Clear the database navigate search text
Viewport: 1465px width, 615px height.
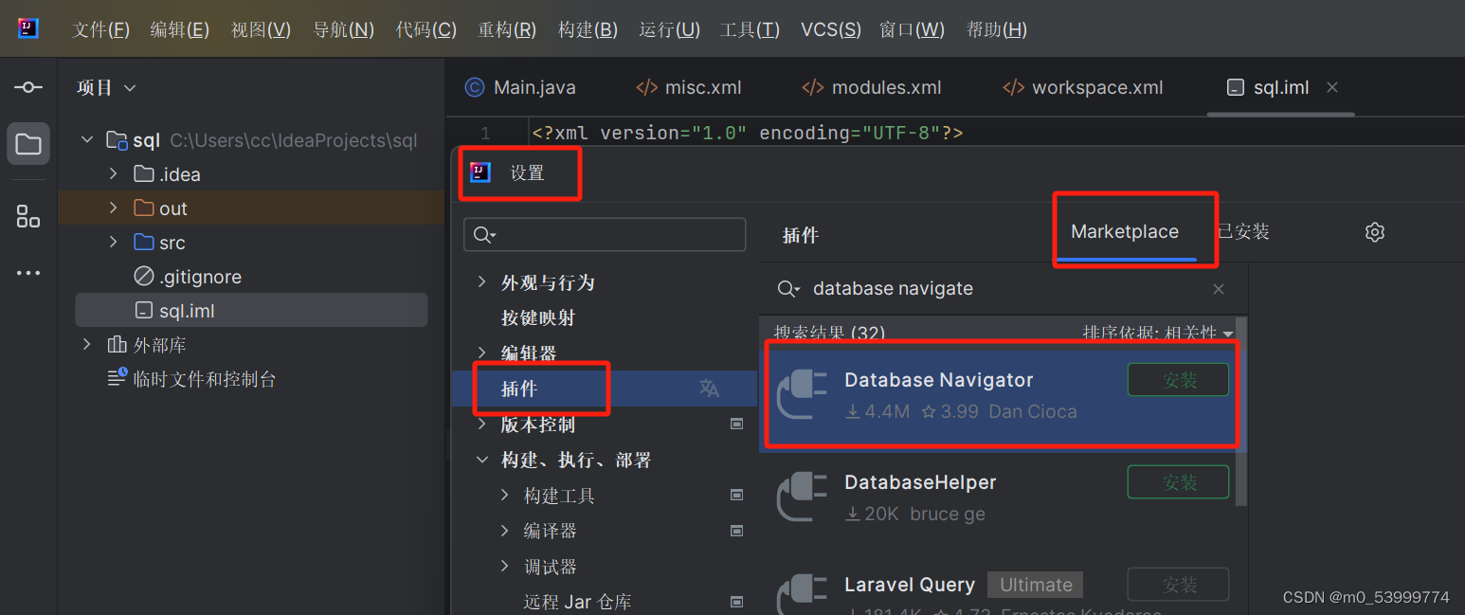click(1219, 289)
